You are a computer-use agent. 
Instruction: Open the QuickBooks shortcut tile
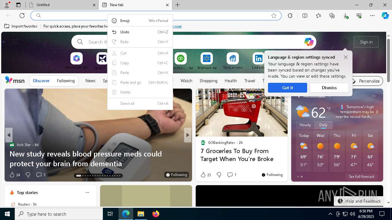(181, 61)
